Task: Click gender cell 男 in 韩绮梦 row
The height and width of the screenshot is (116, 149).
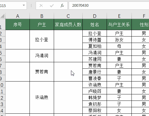Action: tap(140, 98)
